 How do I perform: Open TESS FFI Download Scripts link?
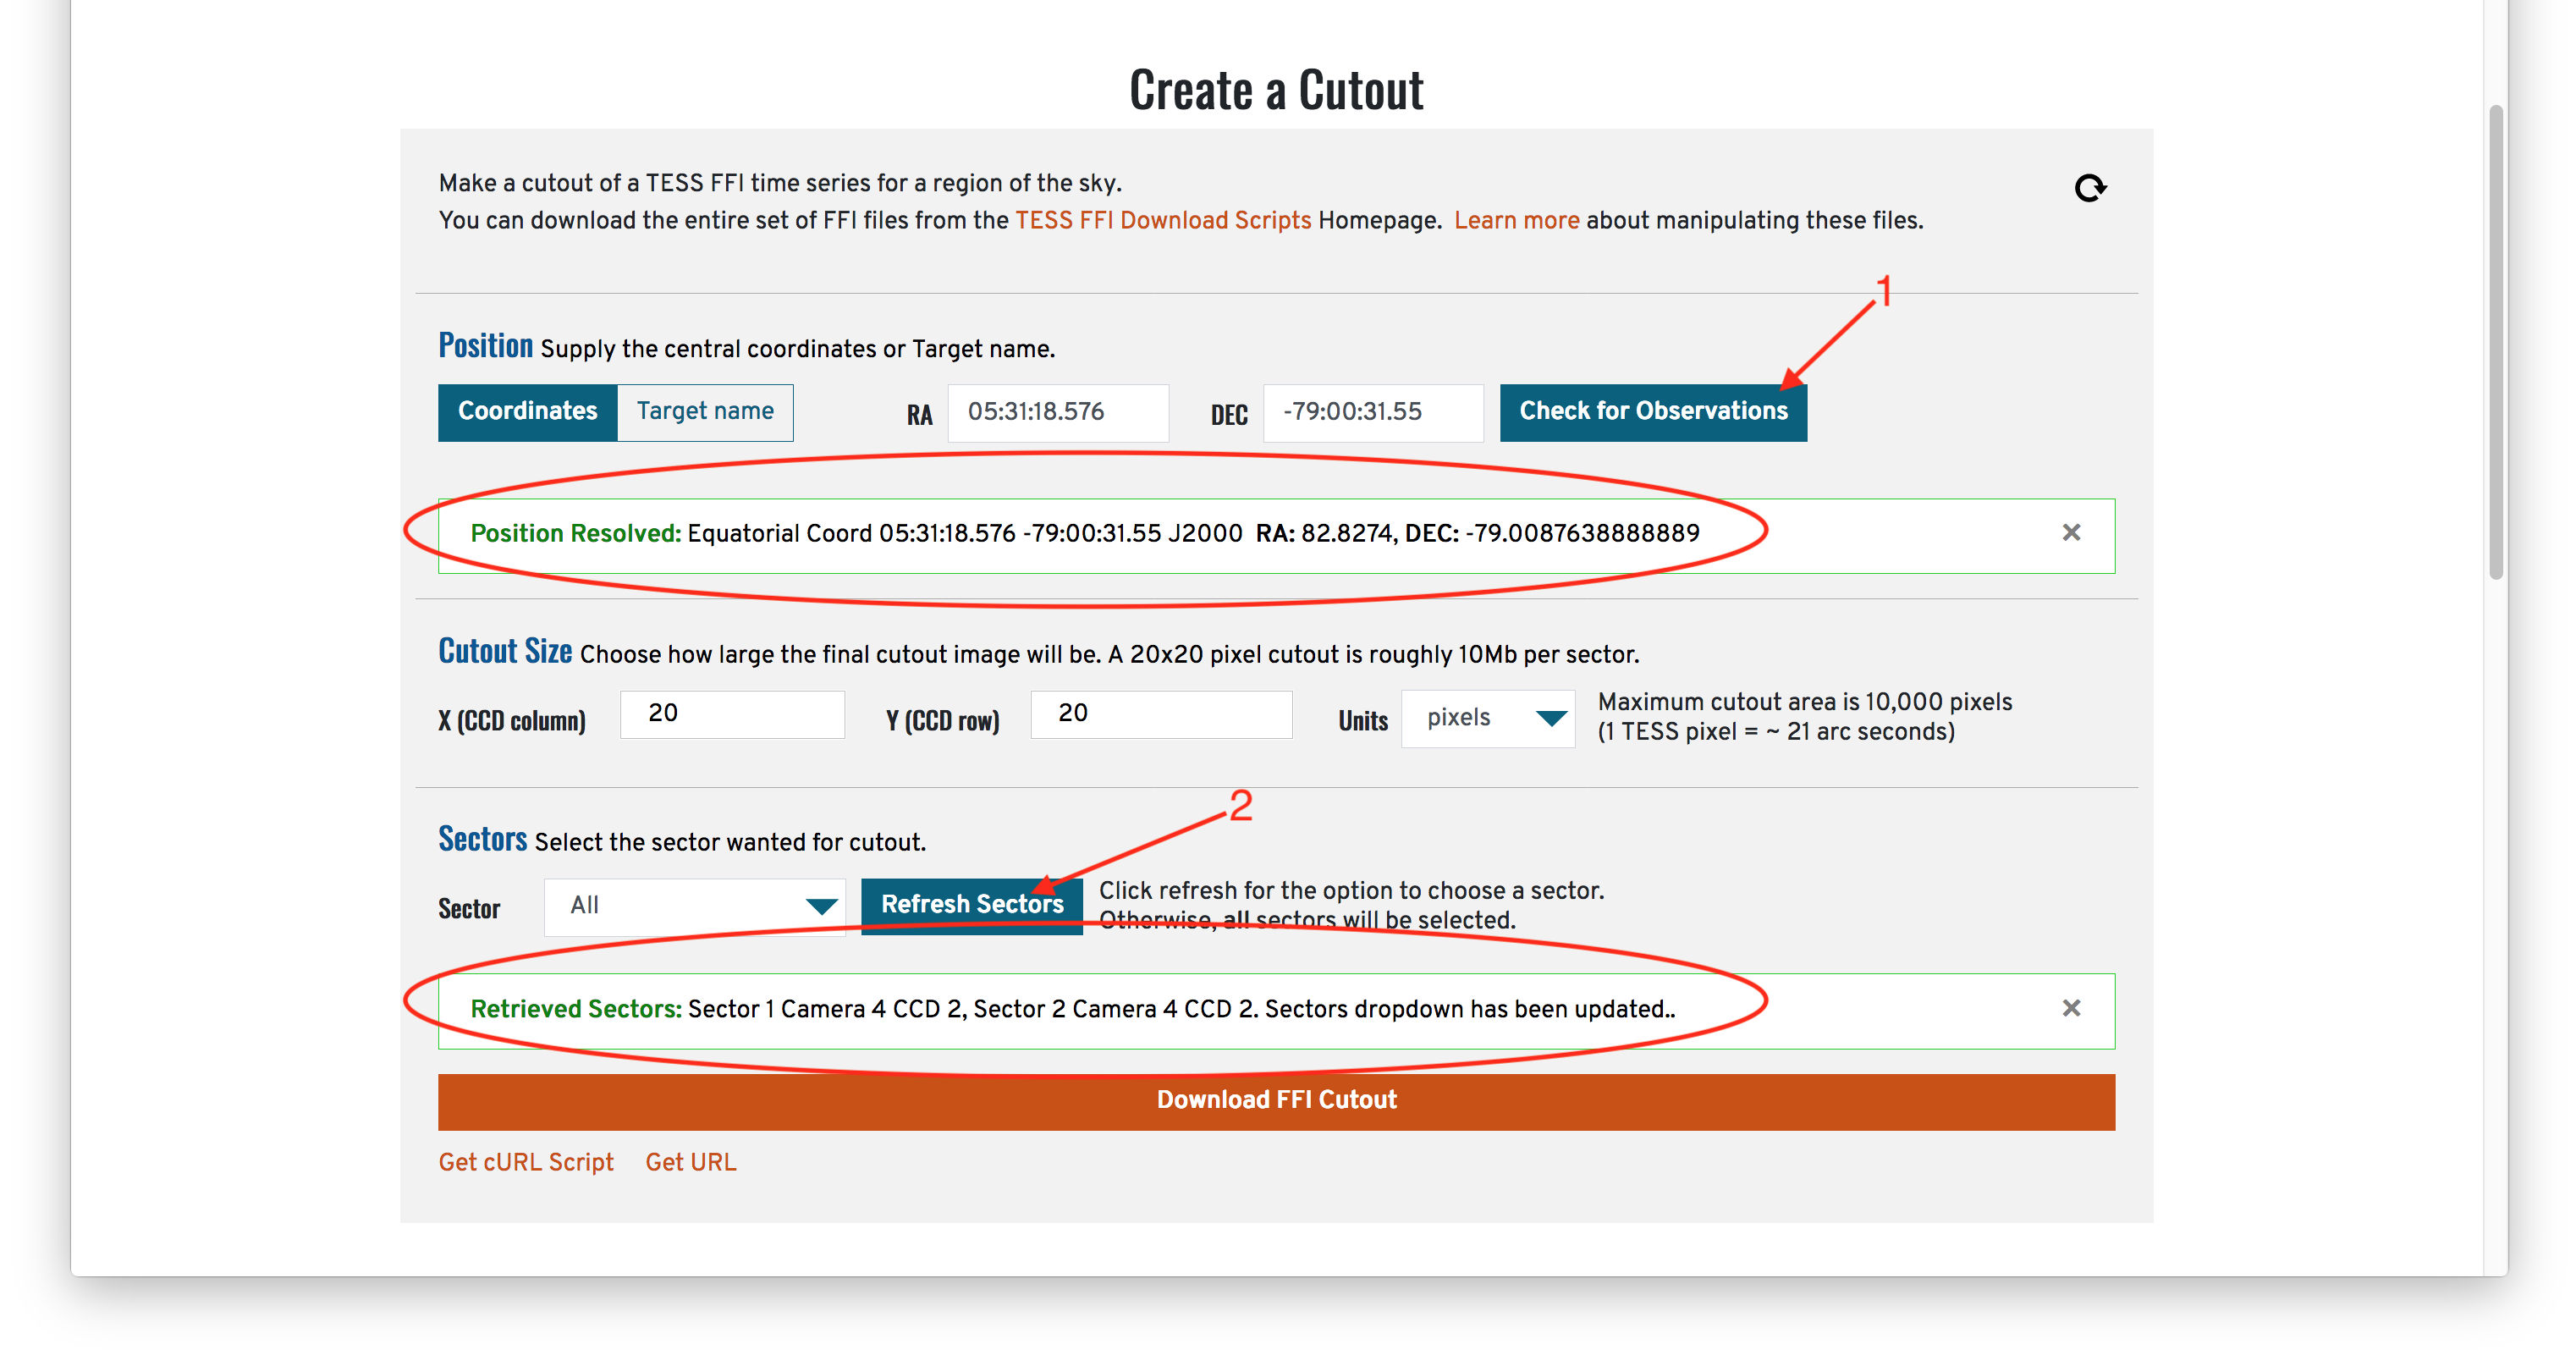[x=1163, y=220]
